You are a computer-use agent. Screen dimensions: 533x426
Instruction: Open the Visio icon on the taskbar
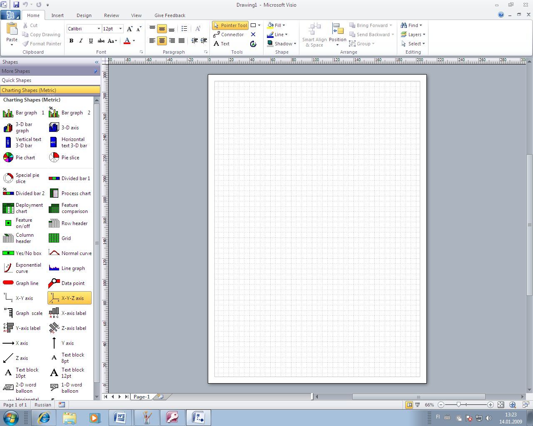coord(198,417)
